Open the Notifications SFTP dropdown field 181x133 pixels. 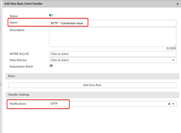click(113, 104)
